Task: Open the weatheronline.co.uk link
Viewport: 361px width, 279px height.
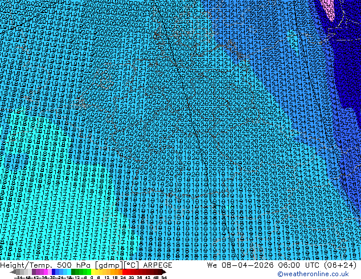Action: click(313, 274)
